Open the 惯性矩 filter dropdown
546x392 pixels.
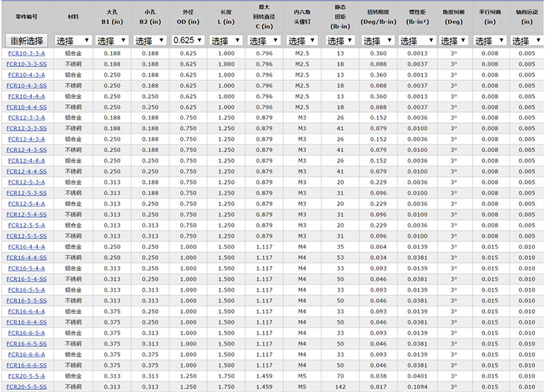click(417, 41)
